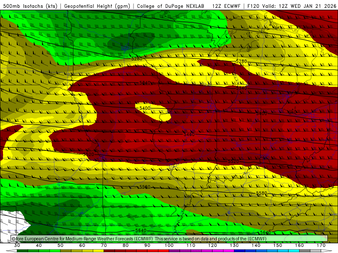The image size is (338, 253).
Task: Click the 80 knots color bar label
Action: 125,245
